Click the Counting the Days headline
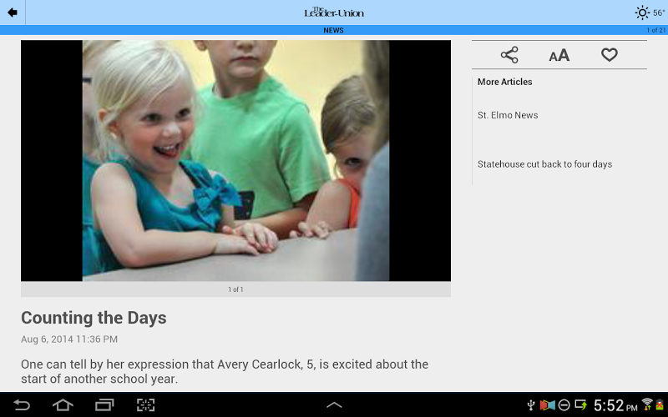Viewport: 668px width, 417px height. point(94,318)
